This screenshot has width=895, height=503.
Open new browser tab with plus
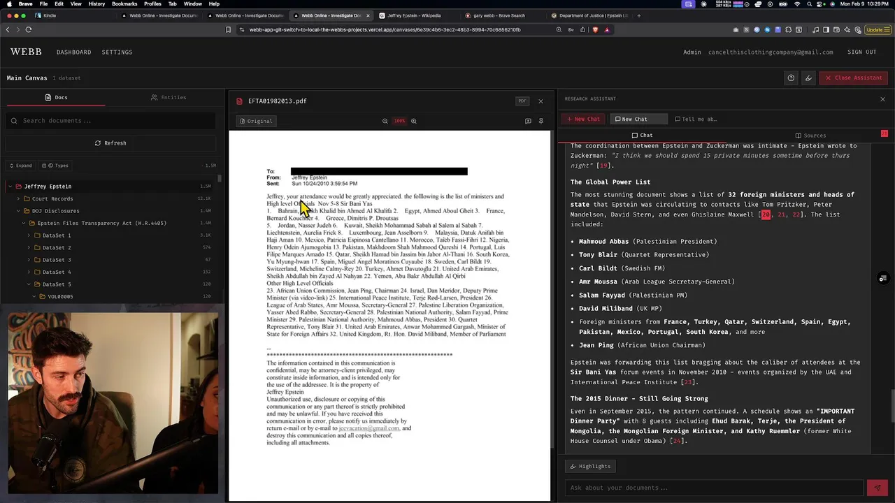[638, 15]
